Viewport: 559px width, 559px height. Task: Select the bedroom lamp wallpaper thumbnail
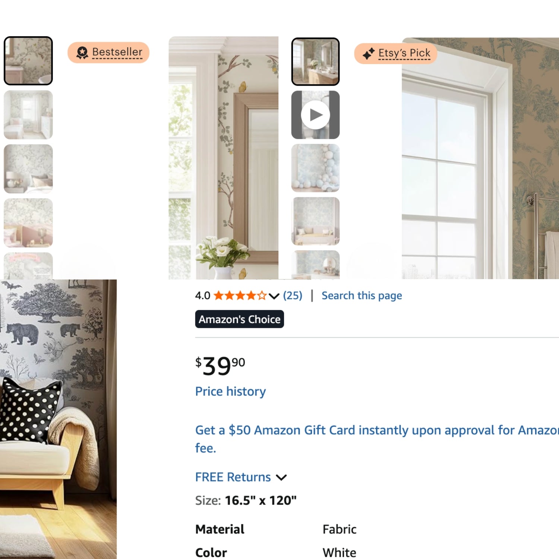28,169
